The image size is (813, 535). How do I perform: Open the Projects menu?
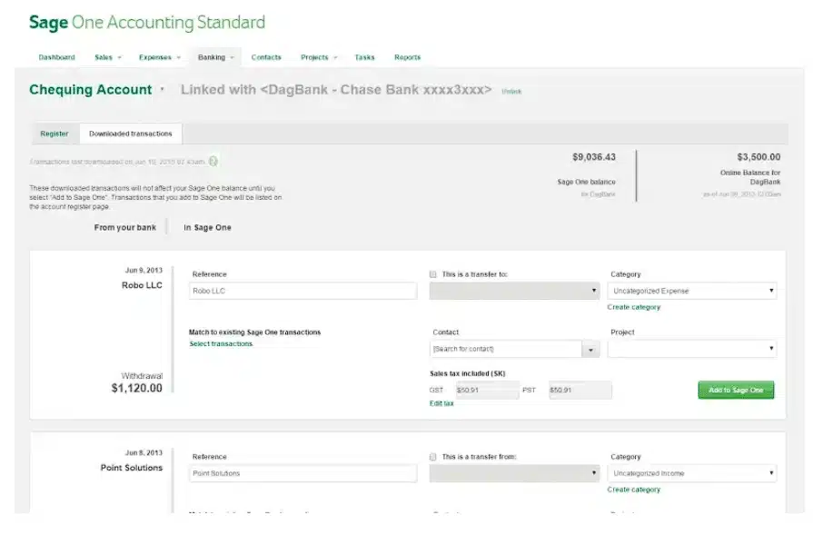coord(319,57)
